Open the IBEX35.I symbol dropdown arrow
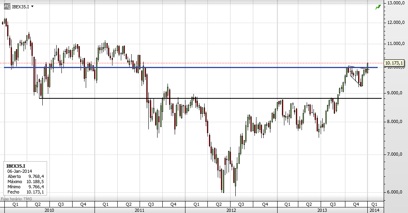408x213 pixels. pos(32,6)
